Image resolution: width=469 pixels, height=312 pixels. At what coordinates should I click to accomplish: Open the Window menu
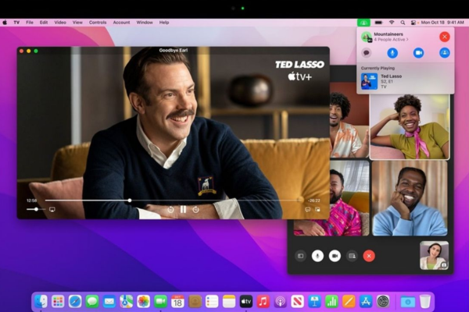[145, 23]
